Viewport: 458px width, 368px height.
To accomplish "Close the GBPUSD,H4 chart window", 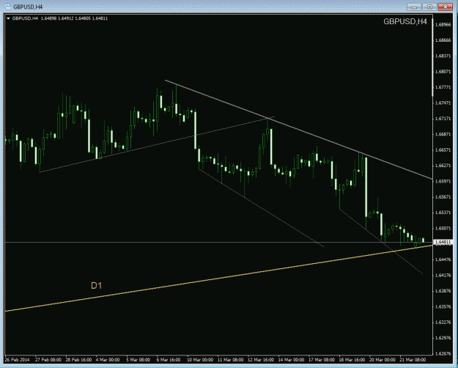I will [446, 7].
